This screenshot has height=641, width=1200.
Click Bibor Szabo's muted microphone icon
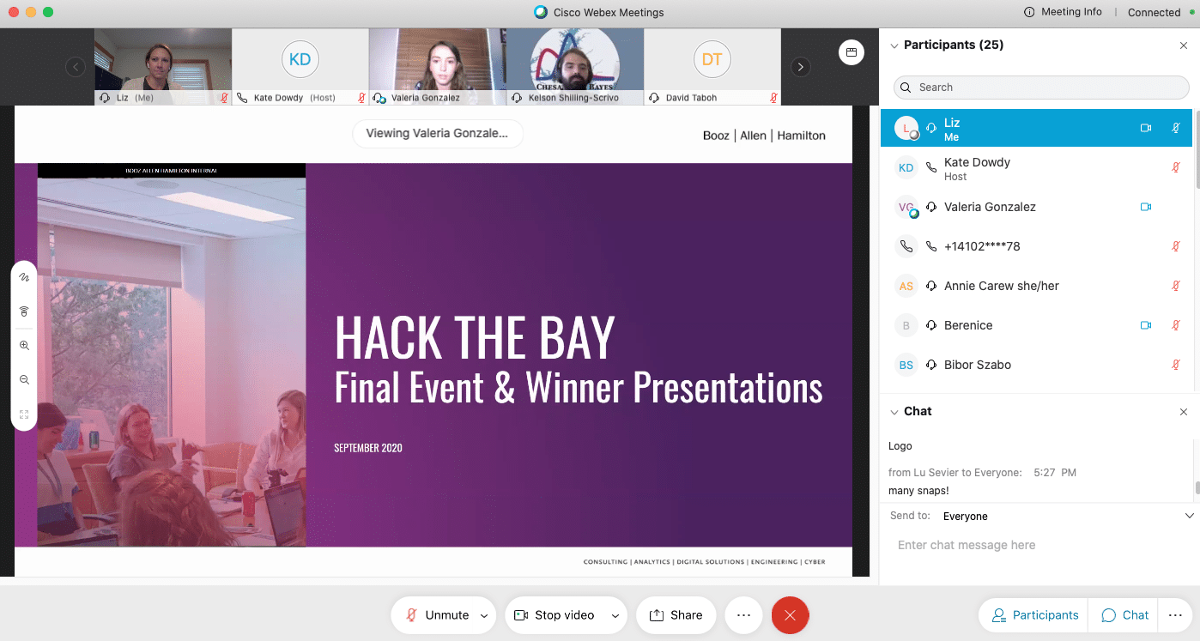click(1176, 365)
